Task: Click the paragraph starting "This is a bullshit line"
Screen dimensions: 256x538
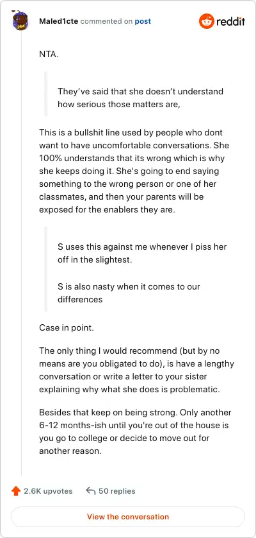Action: click(x=134, y=171)
